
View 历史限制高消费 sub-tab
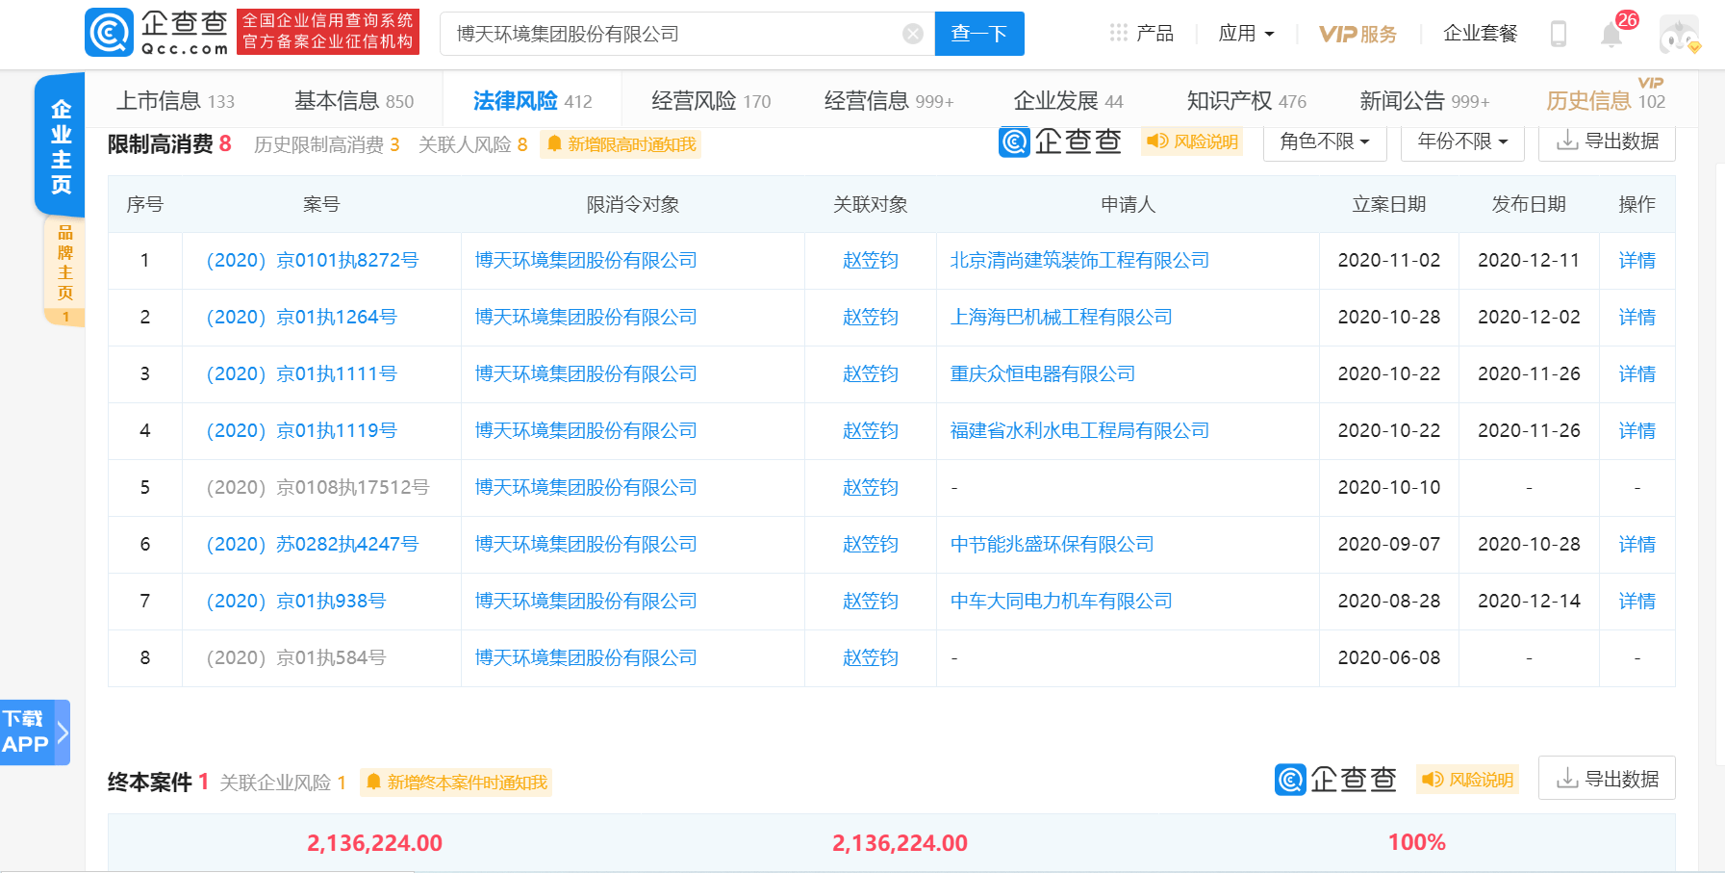[x=326, y=144]
